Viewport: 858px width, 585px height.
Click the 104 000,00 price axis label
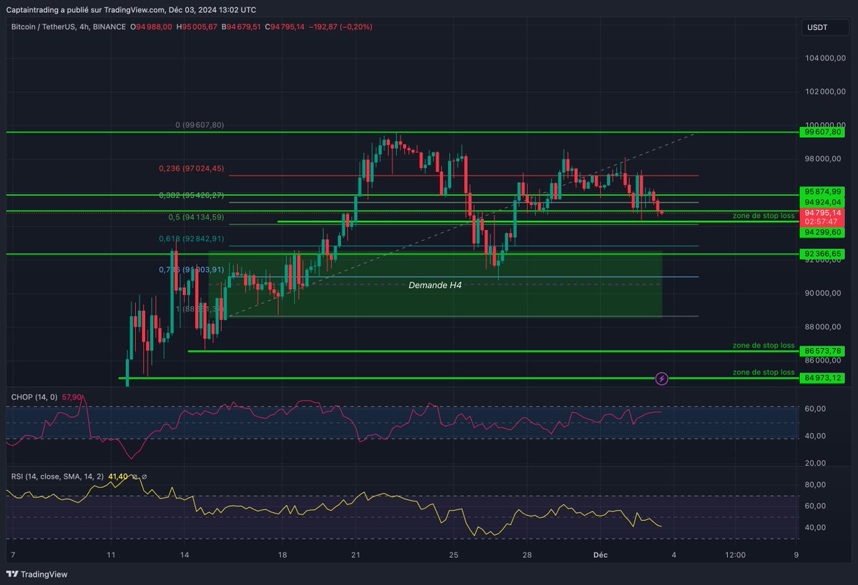pos(824,58)
